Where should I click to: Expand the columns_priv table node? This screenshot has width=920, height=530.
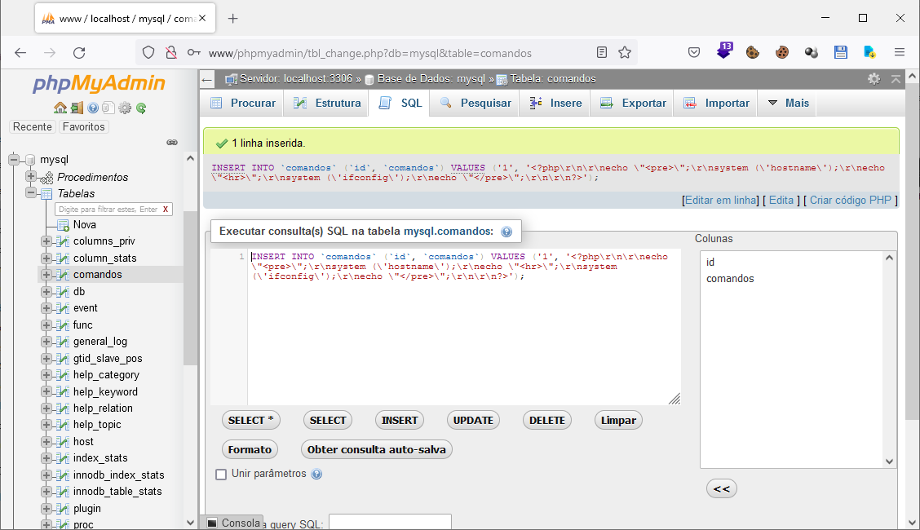point(46,241)
